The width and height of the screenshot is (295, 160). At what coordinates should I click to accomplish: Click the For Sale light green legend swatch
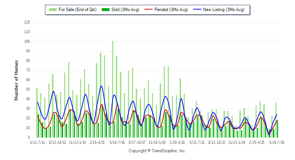[53, 10]
